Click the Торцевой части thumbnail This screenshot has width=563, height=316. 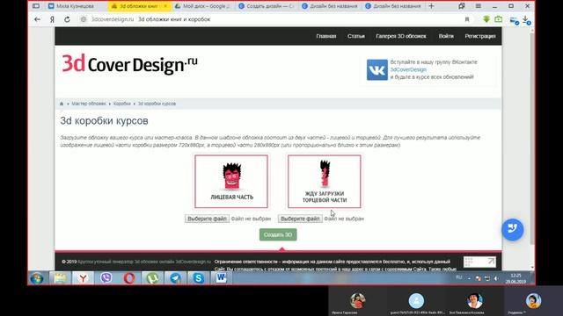point(325,182)
